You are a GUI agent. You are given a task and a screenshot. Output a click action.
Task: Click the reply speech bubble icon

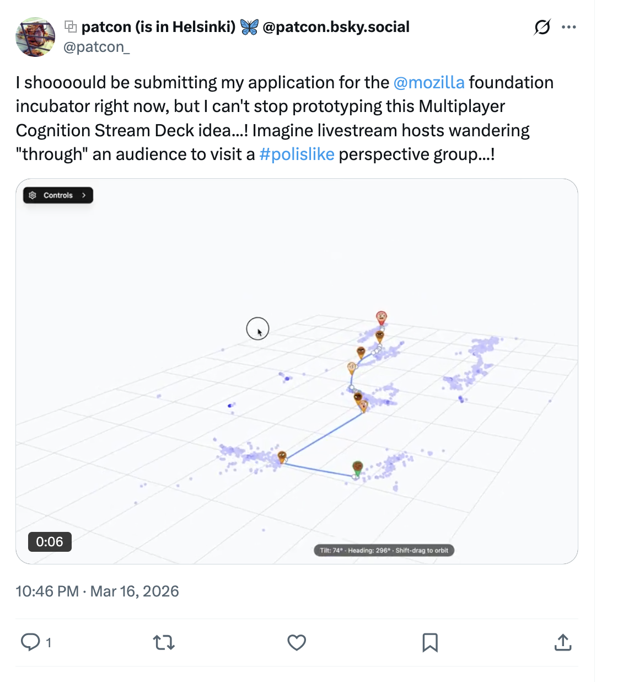[x=31, y=642]
